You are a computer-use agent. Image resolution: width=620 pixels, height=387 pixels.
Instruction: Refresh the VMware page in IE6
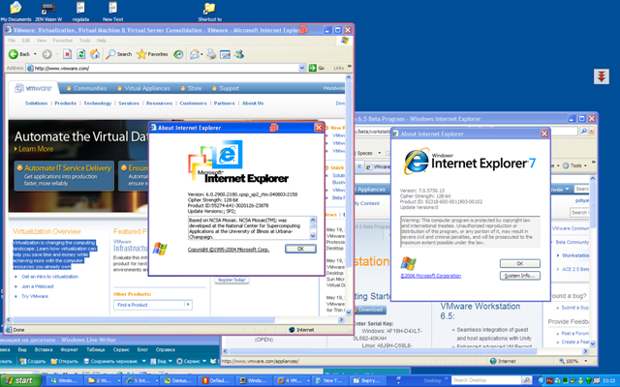point(80,54)
